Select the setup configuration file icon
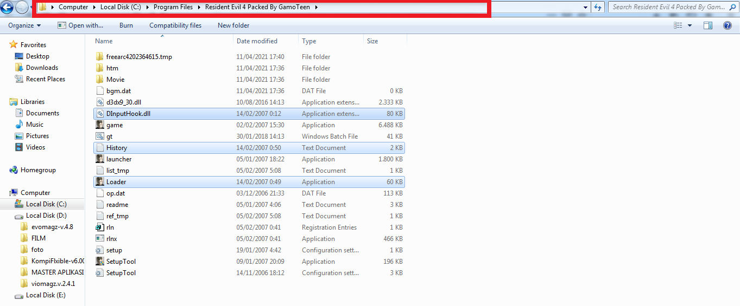The width and height of the screenshot is (740, 306). click(99, 250)
